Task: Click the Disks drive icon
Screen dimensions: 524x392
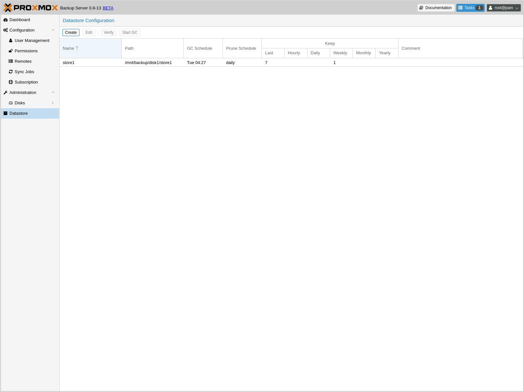Action: 11,103
